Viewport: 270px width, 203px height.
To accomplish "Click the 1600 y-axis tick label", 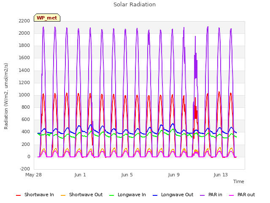I will pos(24,58).
